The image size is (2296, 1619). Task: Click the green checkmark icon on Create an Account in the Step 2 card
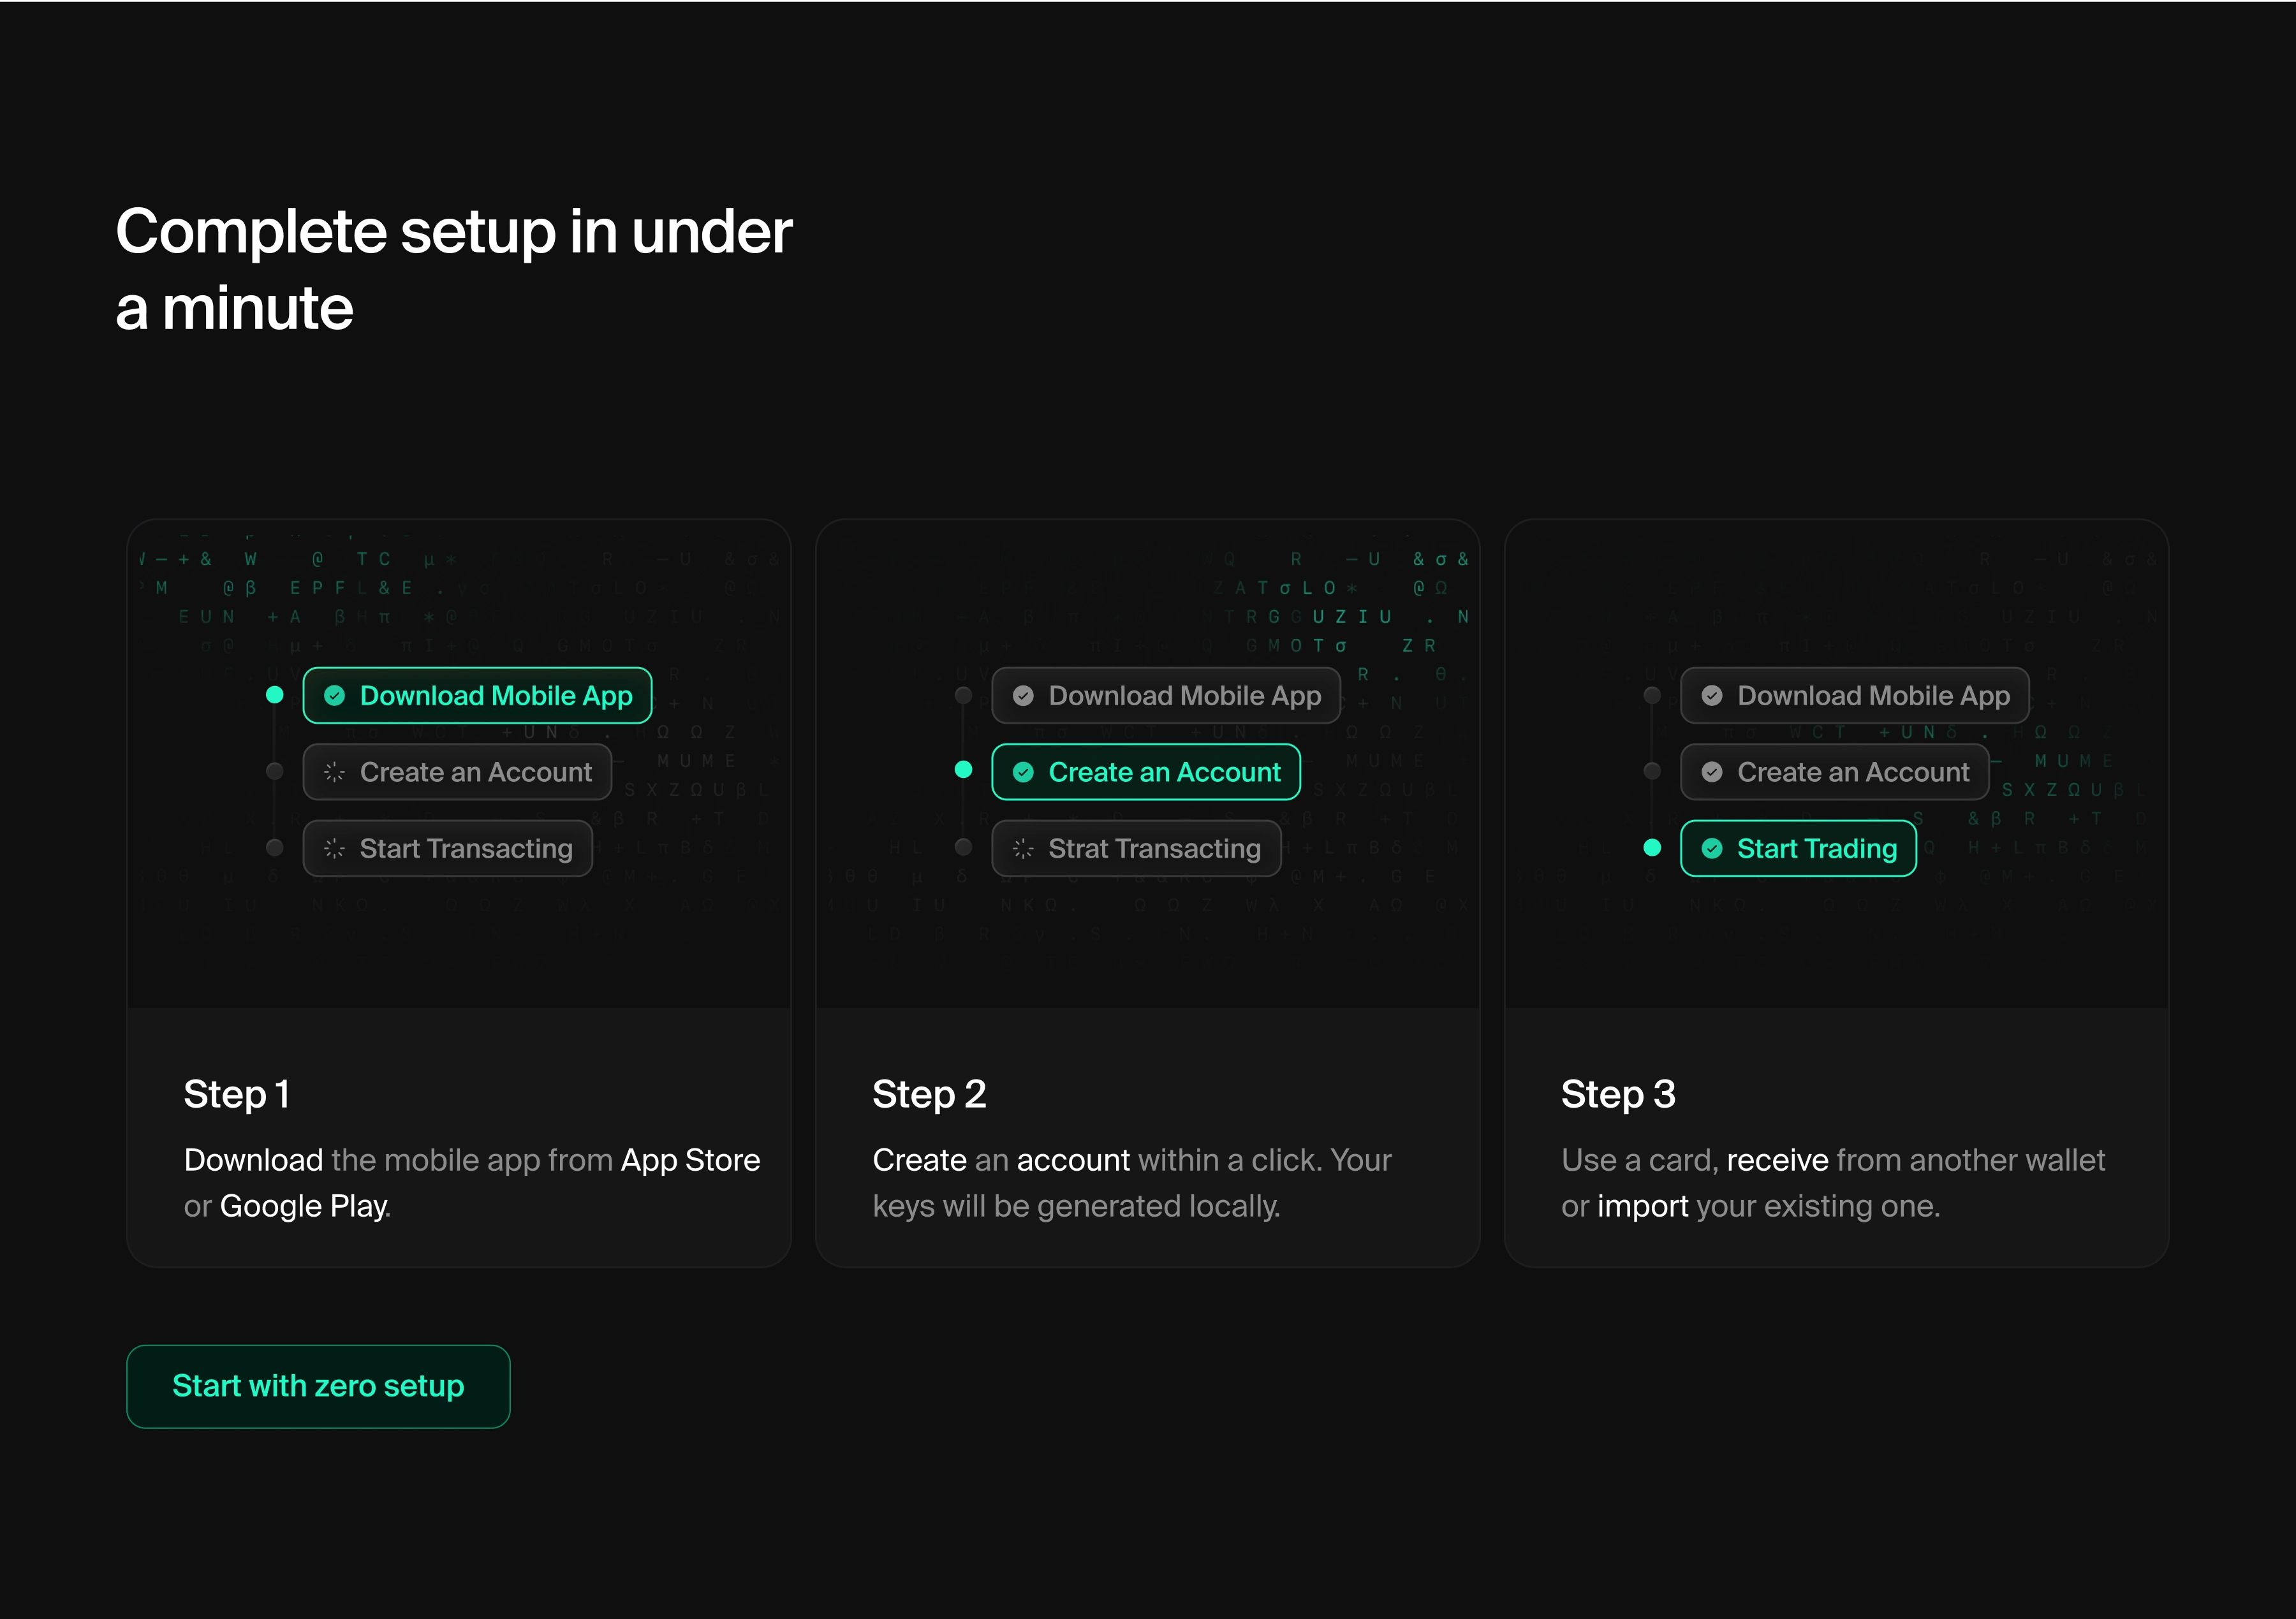1023,772
